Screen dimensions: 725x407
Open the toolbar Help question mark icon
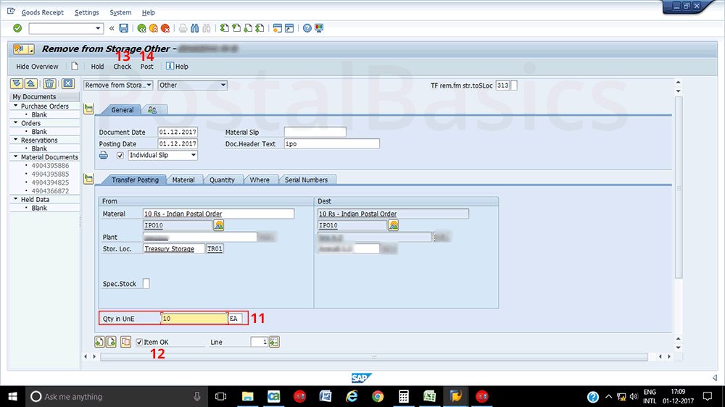[307, 28]
